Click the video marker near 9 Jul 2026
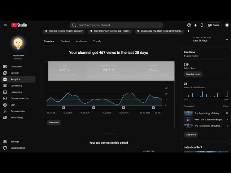This screenshot has height=173, width=231. (x=93, y=108)
